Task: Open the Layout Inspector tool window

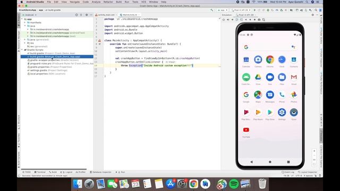Action: click(x=308, y=172)
